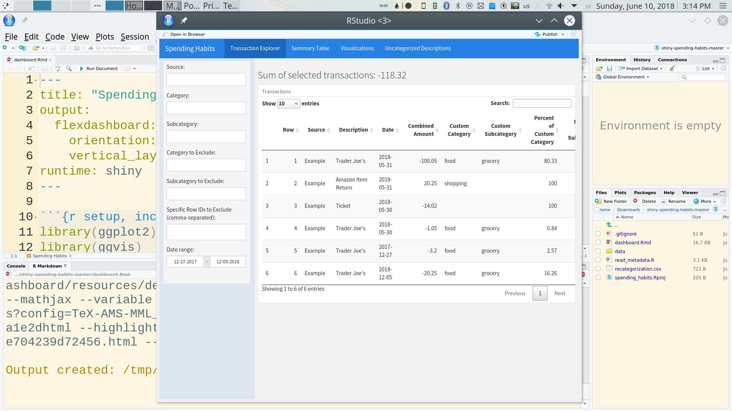732x411 pixels.
Task: Click the hamburger menu icon at top-right
Action: point(723,6)
